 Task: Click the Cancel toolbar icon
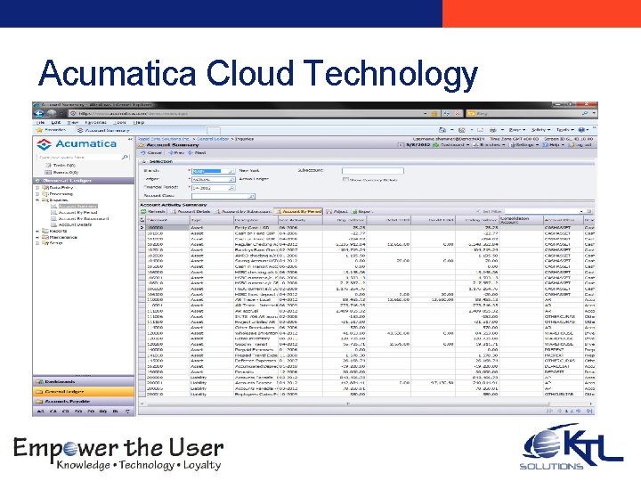click(x=143, y=152)
